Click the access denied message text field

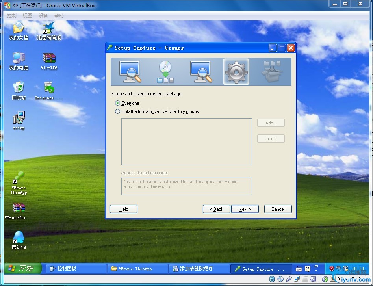tap(187, 186)
